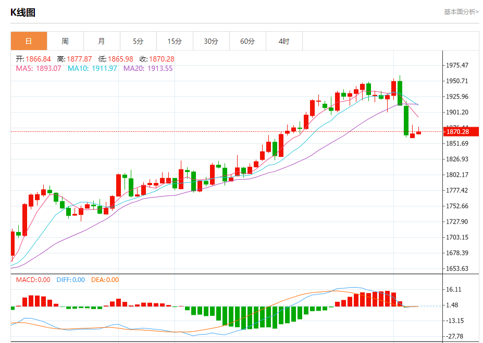This screenshot has height=343, width=483.
Task: Open the 30分 chart tab
Action: 211,41
